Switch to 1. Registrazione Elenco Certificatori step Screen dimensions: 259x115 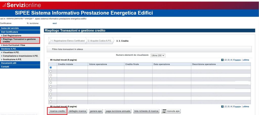pyautogui.click(x=67, y=41)
